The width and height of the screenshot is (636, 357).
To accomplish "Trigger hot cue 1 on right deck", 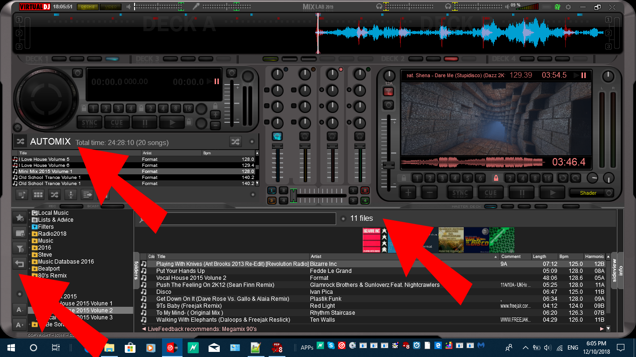I will pos(417,178).
